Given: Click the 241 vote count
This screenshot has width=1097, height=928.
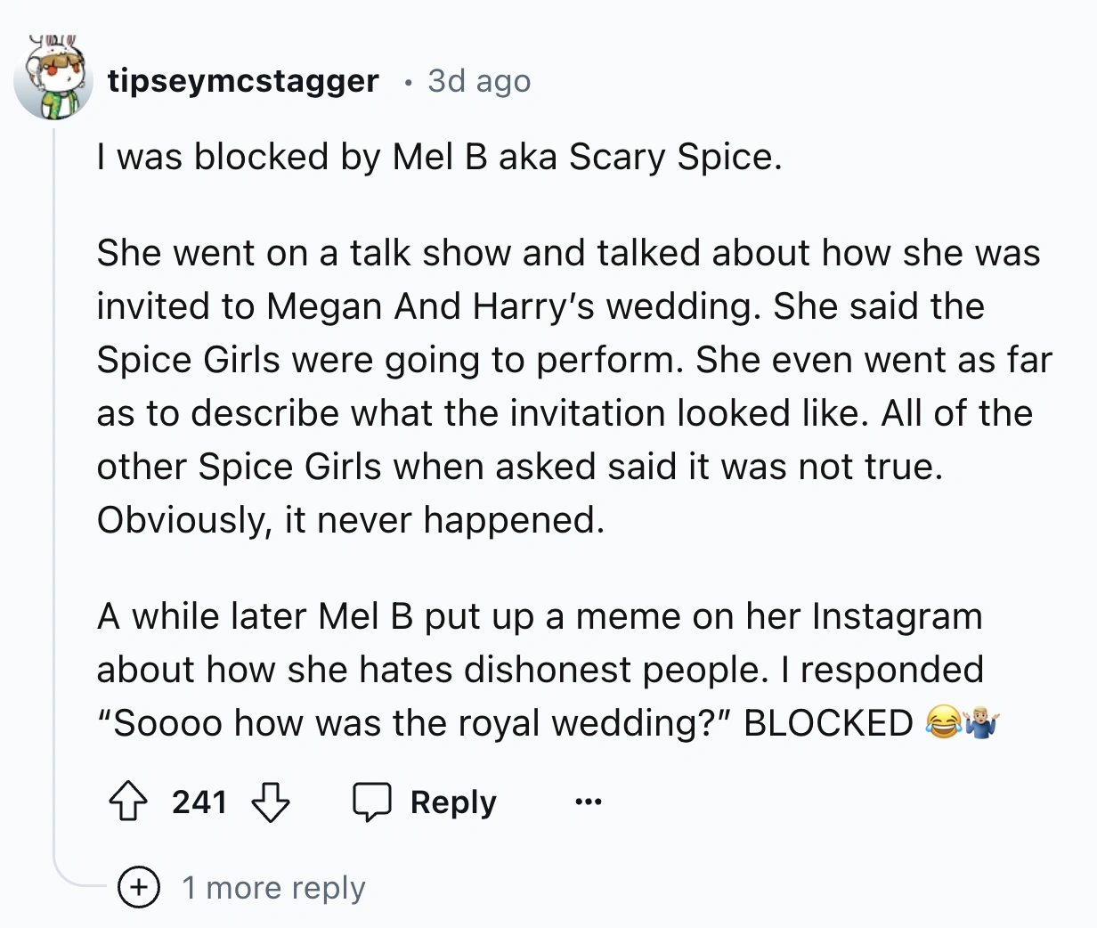Looking at the screenshot, I should click(x=199, y=802).
